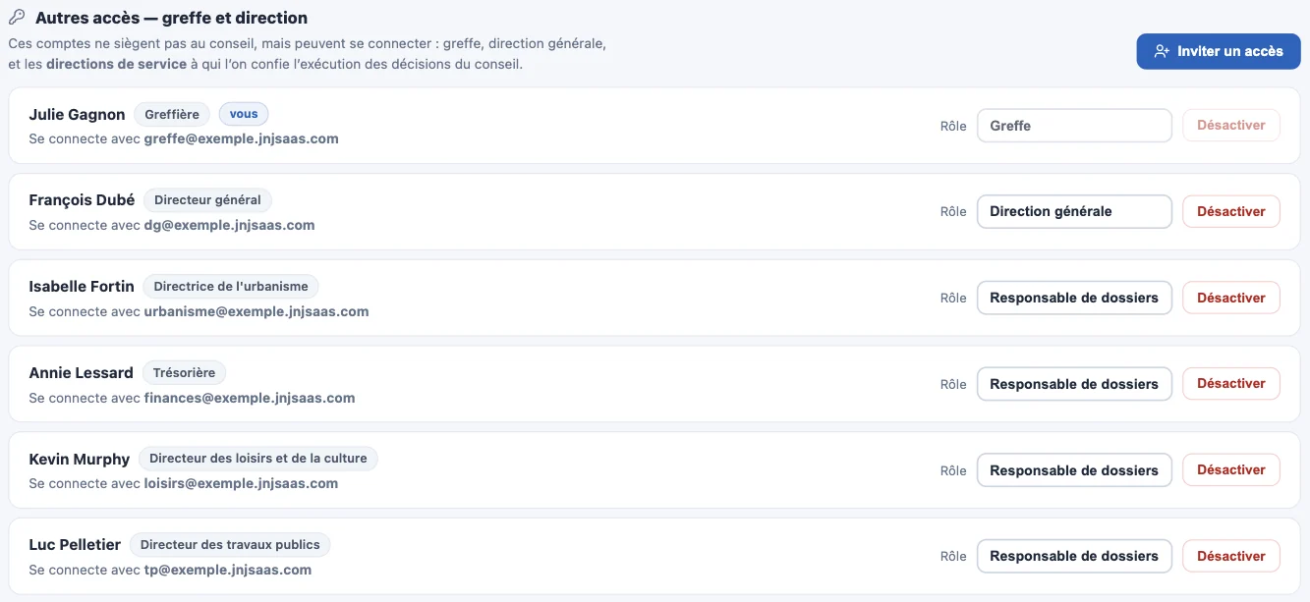Click the 'vous' badge next to Julie Gagnon

click(x=244, y=114)
